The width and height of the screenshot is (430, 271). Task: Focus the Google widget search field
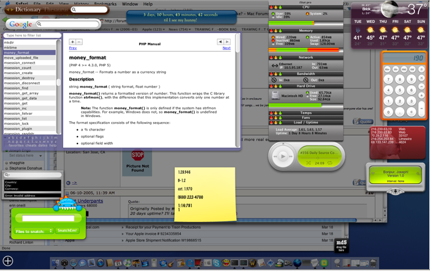67,24
